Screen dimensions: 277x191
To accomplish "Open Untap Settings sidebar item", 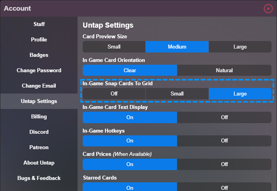I will tap(39, 101).
